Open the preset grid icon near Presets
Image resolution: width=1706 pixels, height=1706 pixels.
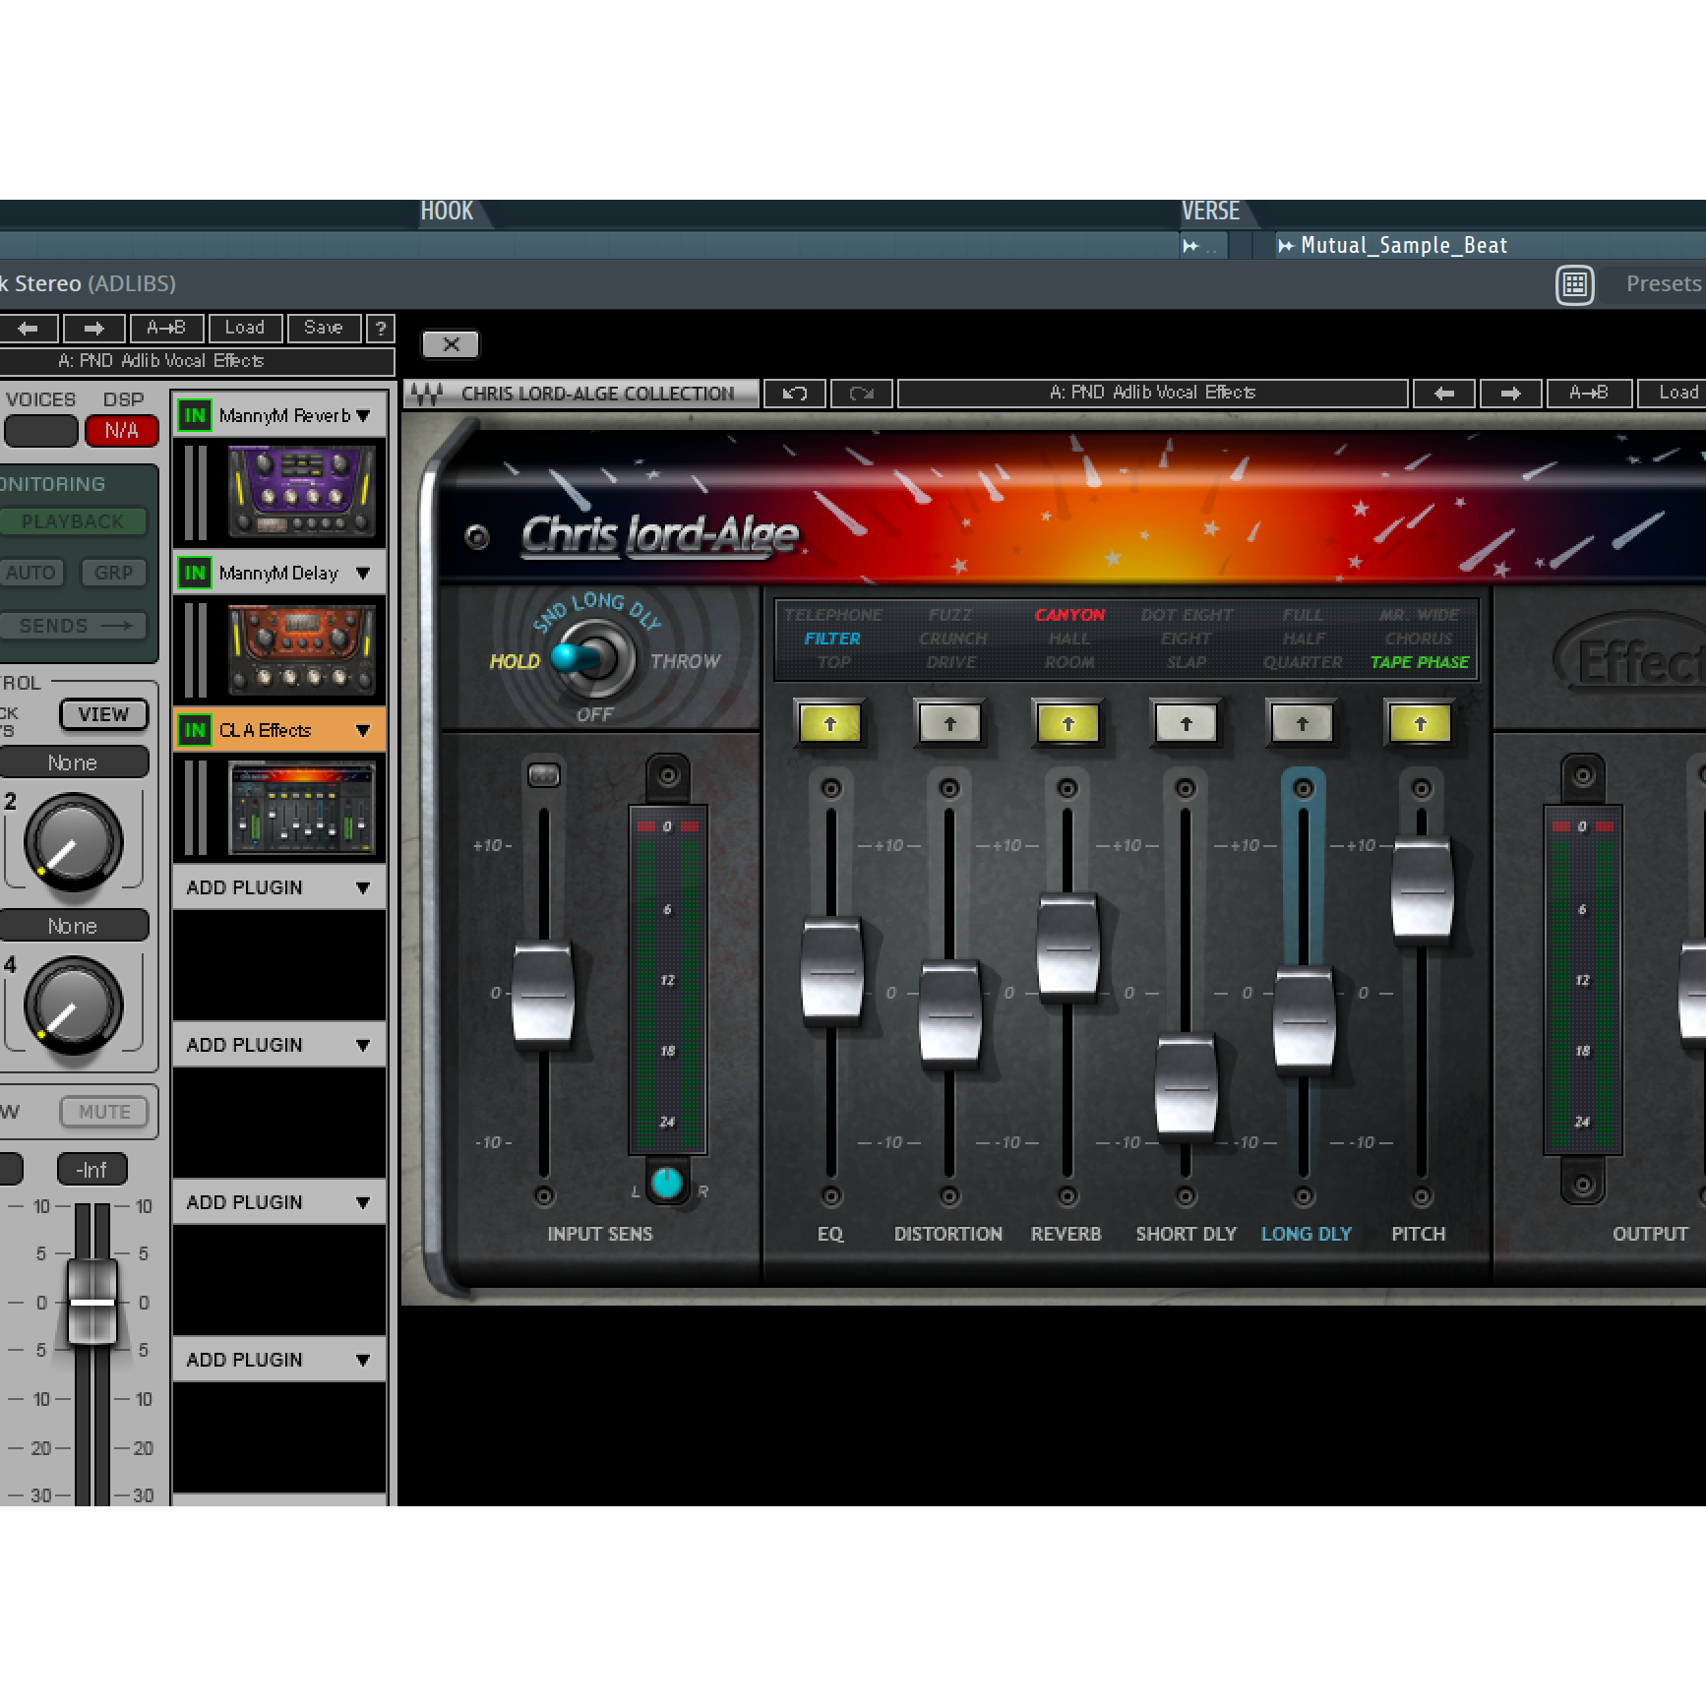tap(1575, 285)
